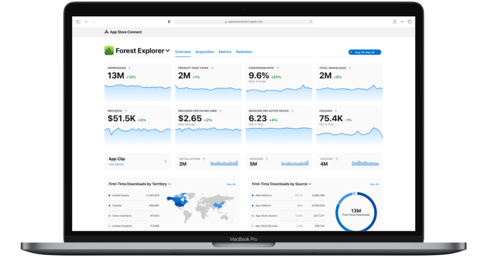The height and width of the screenshot is (258, 491).
Task: Select the App Referrer source row
Action: pos(288,206)
